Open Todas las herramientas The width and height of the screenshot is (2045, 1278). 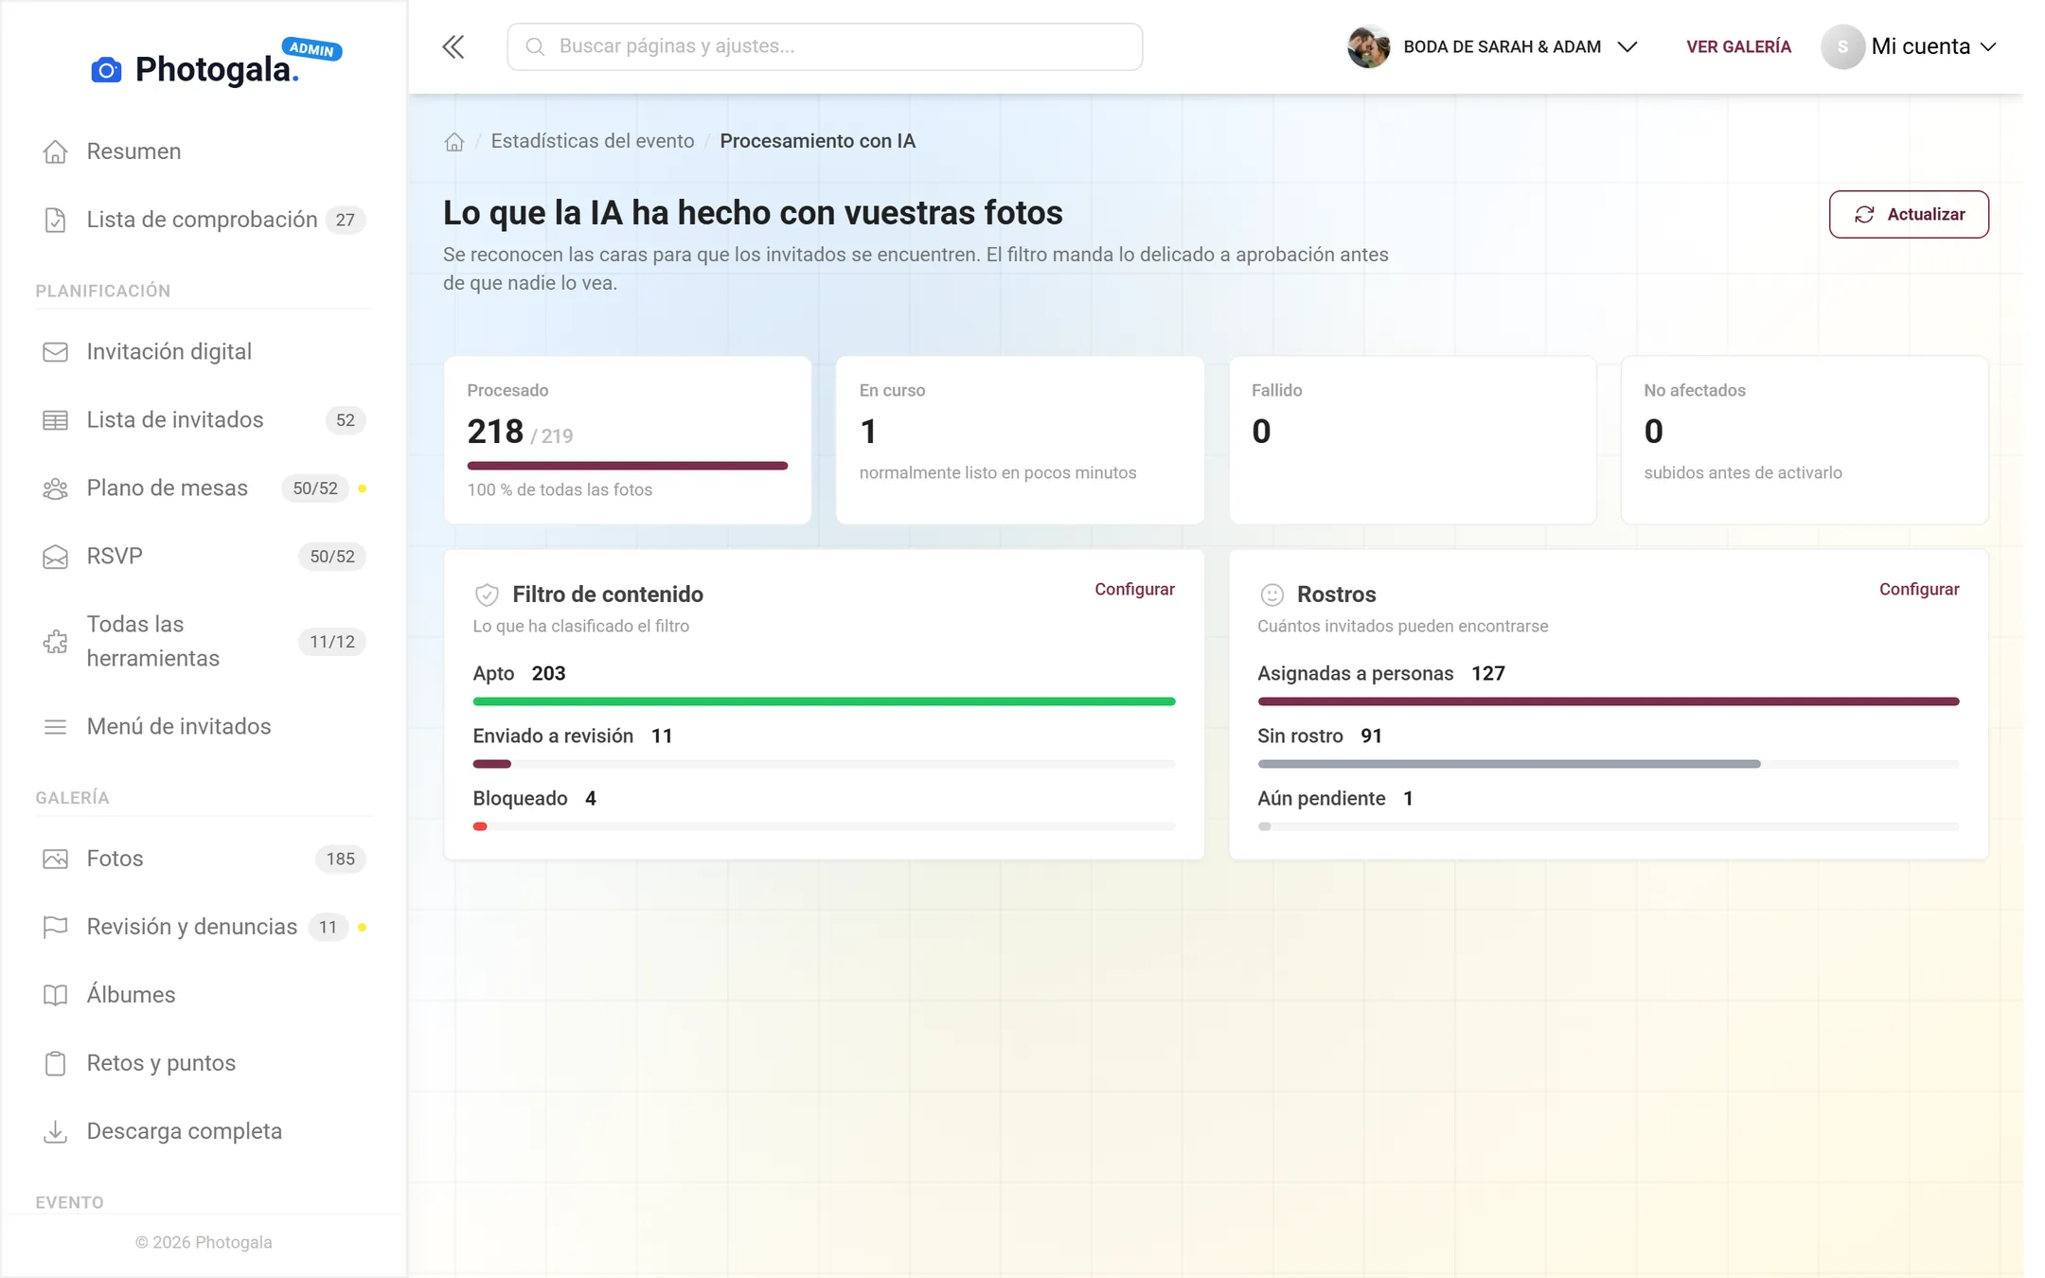point(204,642)
